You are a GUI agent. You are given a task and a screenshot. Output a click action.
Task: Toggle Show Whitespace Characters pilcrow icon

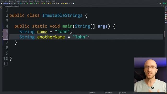(x=25, y=3)
